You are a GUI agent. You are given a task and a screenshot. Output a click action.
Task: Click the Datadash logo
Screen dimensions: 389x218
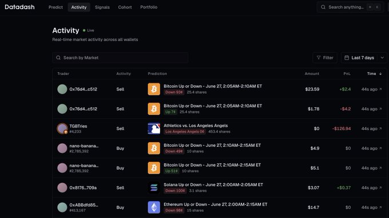[x=19, y=7]
